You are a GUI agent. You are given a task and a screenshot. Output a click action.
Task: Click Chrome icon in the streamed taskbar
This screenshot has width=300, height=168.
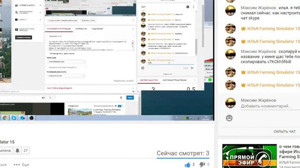(5, 118)
